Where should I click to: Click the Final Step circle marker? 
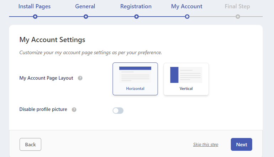click(x=238, y=17)
